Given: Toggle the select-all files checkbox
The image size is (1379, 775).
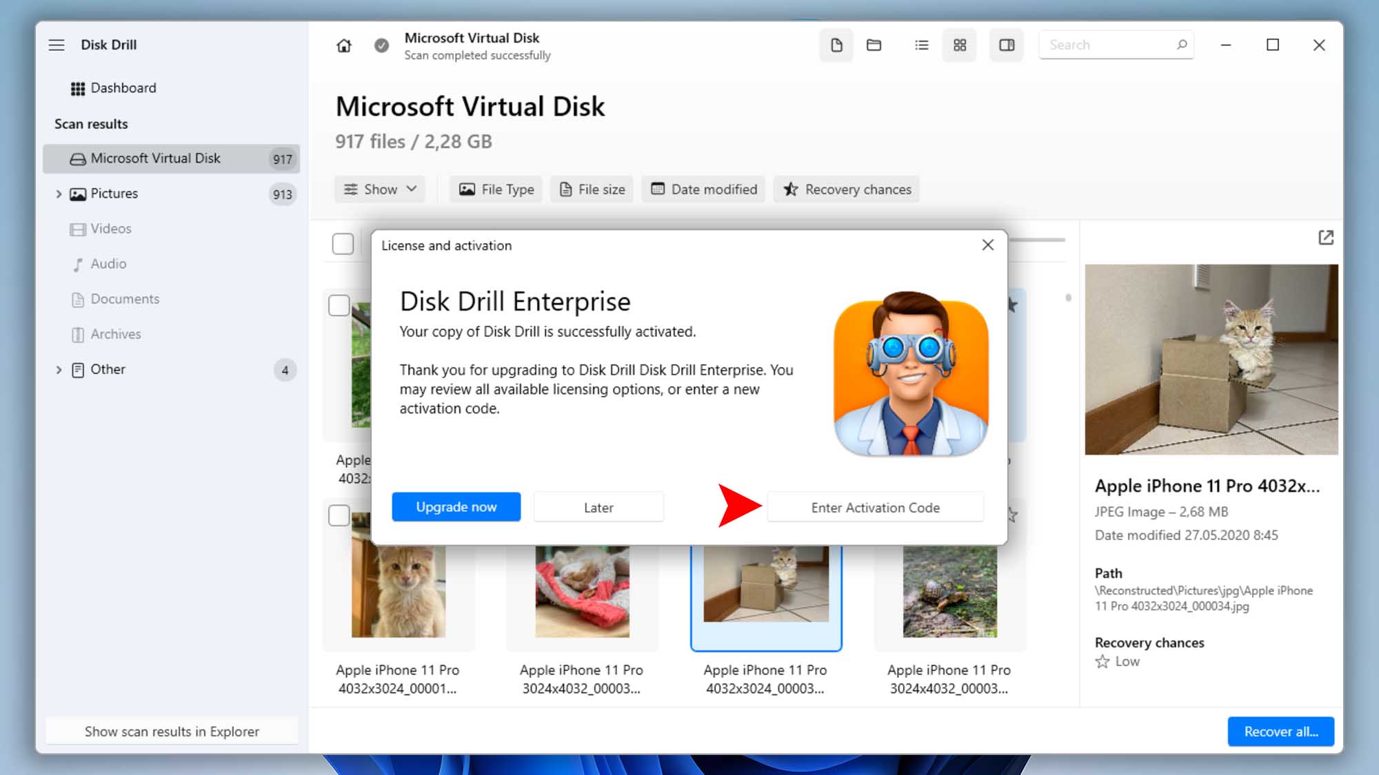Looking at the screenshot, I should pos(343,244).
